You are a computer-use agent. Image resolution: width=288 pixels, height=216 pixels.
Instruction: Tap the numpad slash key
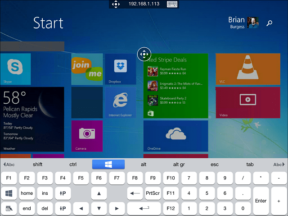coord(243,178)
